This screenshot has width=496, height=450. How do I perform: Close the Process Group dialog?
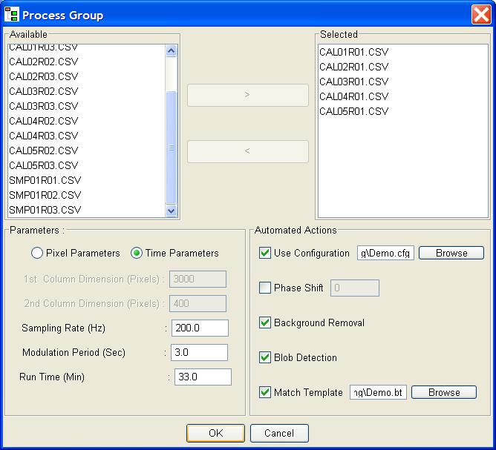(480, 14)
